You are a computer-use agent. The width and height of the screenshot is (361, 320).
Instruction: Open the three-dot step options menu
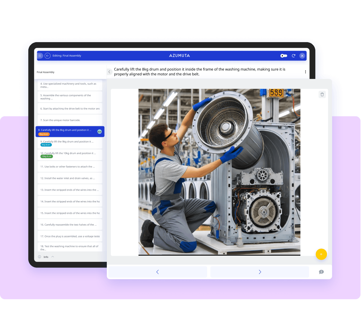point(305,72)
